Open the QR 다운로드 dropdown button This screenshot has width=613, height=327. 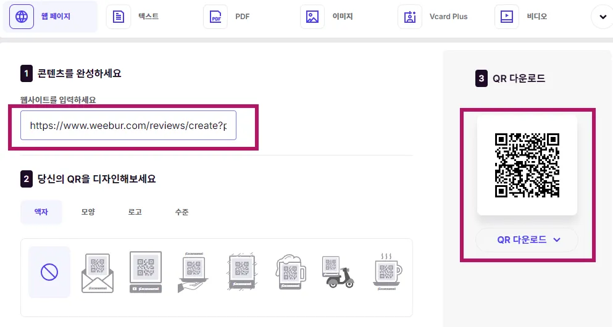click(x=527, y=240)
